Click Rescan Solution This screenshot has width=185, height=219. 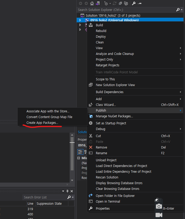107,177
